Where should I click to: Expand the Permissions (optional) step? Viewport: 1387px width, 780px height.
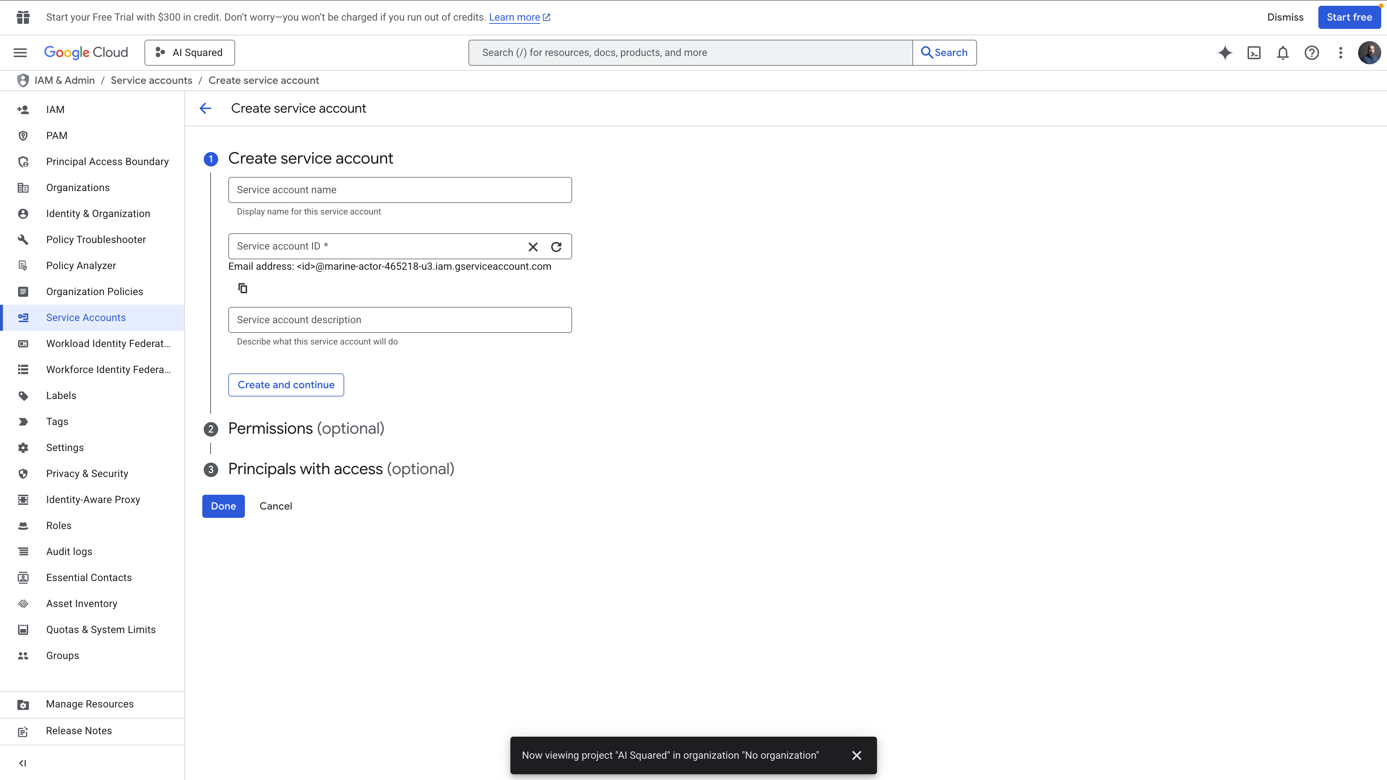(306, 429)
